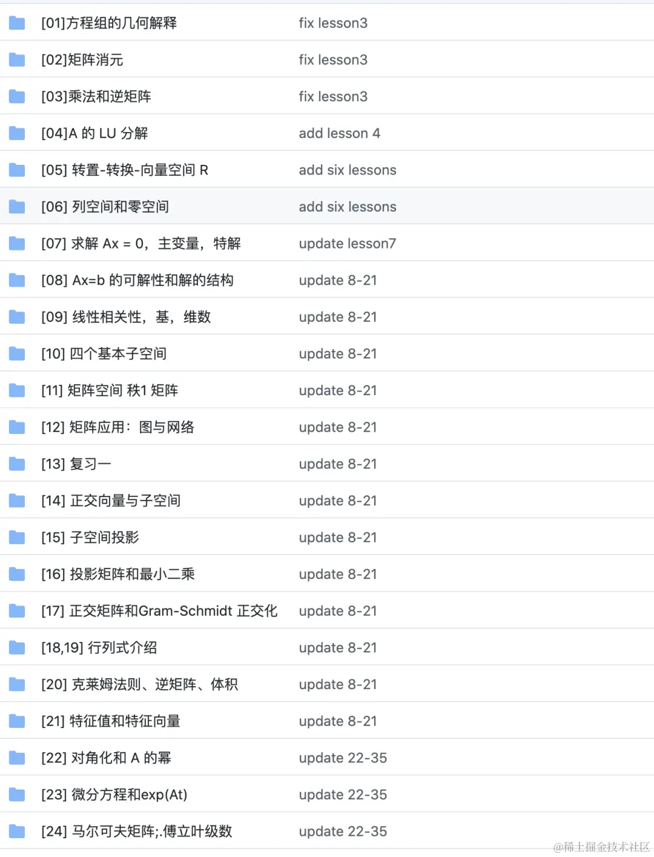This screenshot has width=654, height=857.
Task: Open the [22] 对角化和 A 的幂 folder
Action: point(104,758)
